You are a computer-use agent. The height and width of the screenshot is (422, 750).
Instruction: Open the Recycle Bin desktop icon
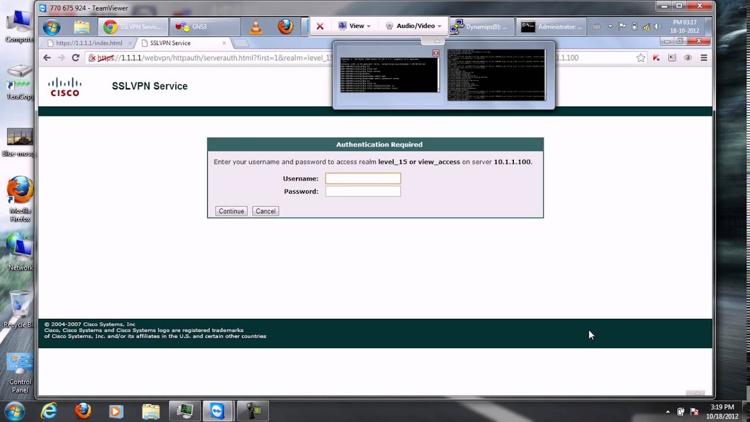19,309
